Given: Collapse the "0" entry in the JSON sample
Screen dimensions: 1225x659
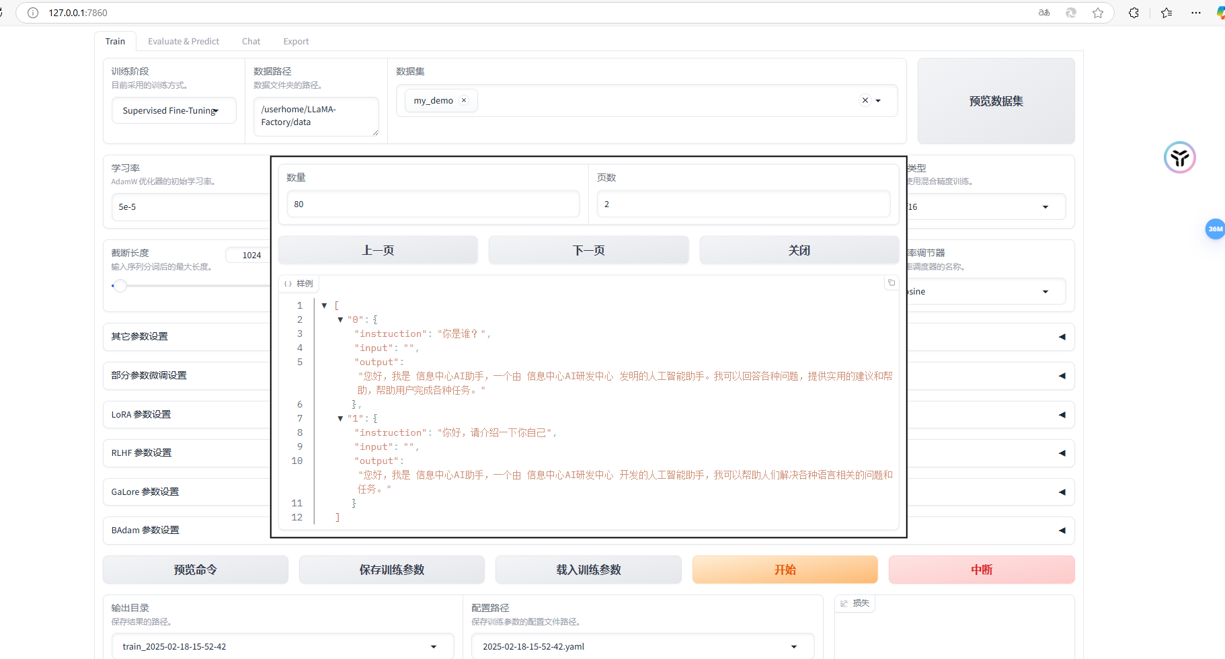Looking at the screenshot, I should (x=340, y=319).
